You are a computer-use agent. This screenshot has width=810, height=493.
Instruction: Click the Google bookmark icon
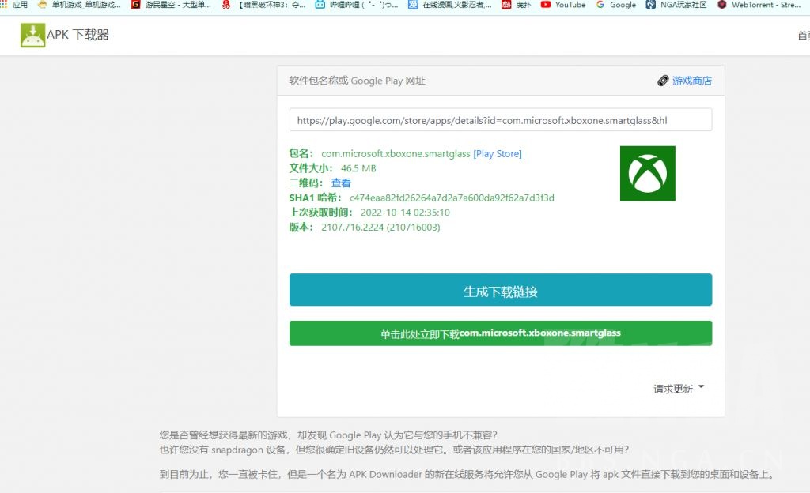(599, 6)
